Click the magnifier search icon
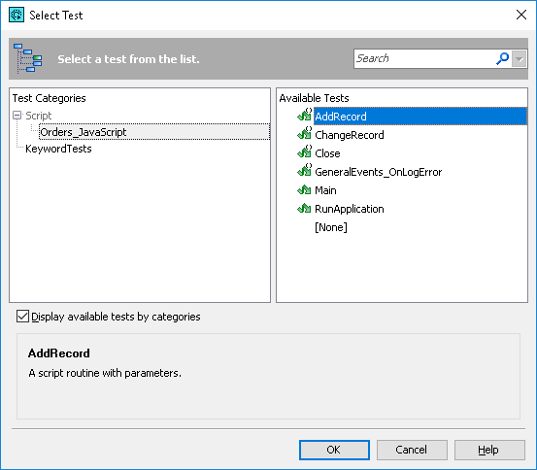Viewport: 537px width, 470px height. point(502,58)
